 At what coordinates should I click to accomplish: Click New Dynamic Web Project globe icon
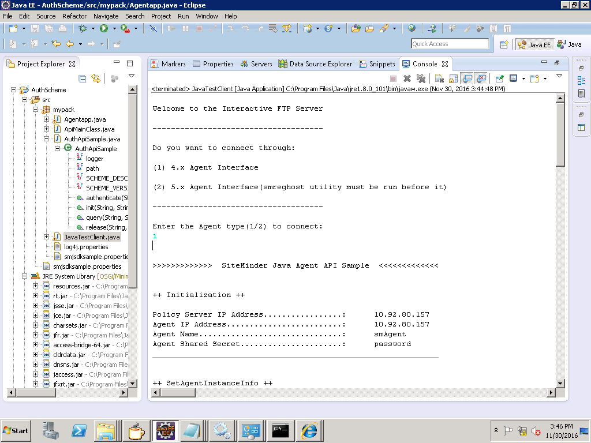pos(308,29)
